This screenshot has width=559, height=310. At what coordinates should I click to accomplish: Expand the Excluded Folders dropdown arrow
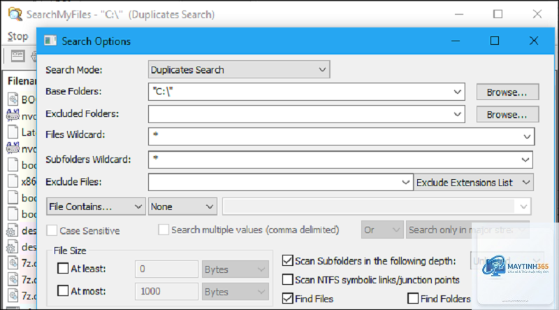(458, 114)
